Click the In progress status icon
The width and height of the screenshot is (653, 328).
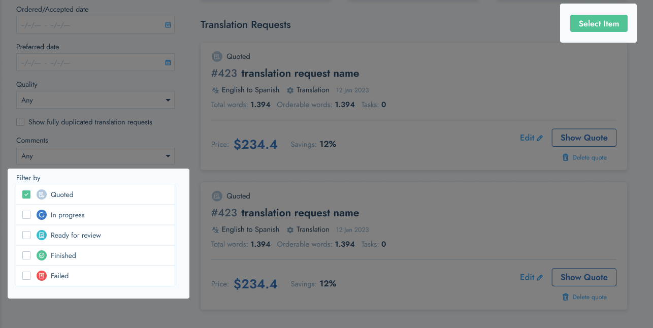42,215
